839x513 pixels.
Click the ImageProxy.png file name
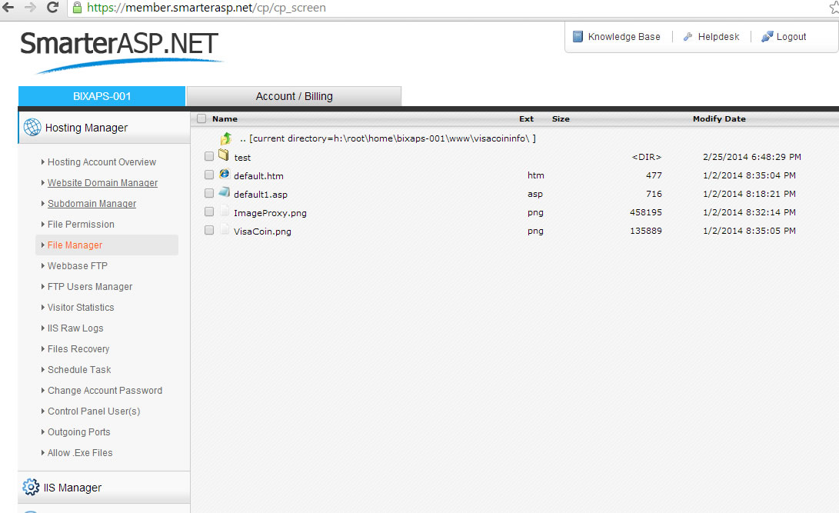pyautogui.click(x=270, y=213)
